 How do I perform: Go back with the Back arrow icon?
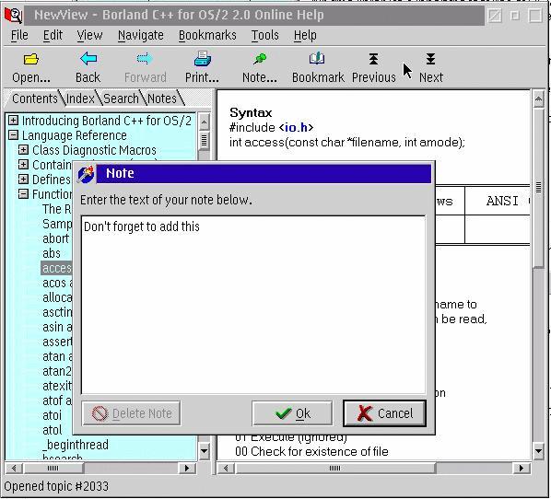pos(88,59)
